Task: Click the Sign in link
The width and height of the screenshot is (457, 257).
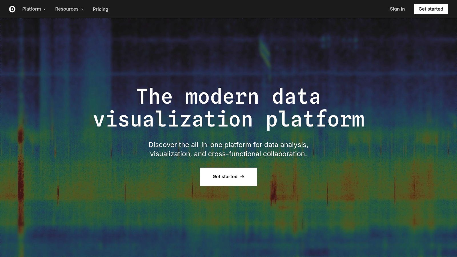Action: coord(397,9)
